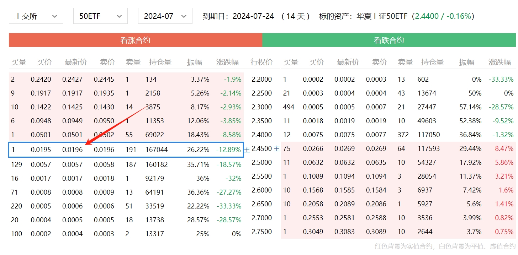Select the 2.2000 strike price cell

[x=261, y=79]
